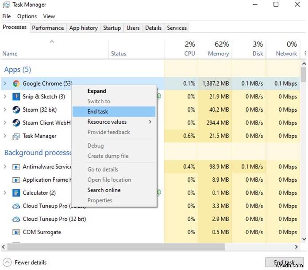Click the Steam Client WebHelper icon

pyautogui.click(x=16, y=123)
